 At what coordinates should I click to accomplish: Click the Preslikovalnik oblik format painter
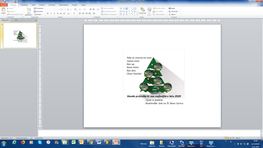[x=15, y=14]
